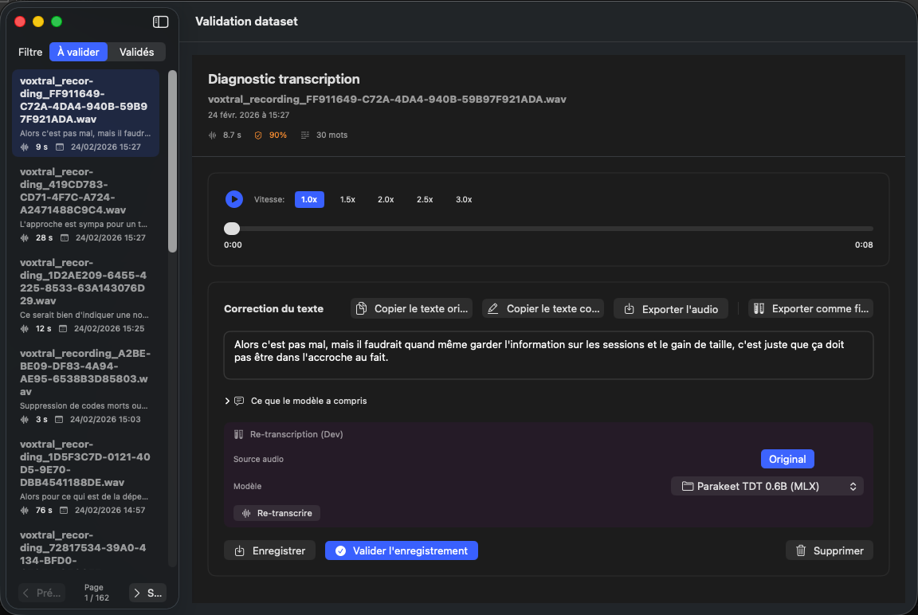918x615 pixels.
Task: Open recording A2BEBE09 in the sidebar
Action: 85,386
